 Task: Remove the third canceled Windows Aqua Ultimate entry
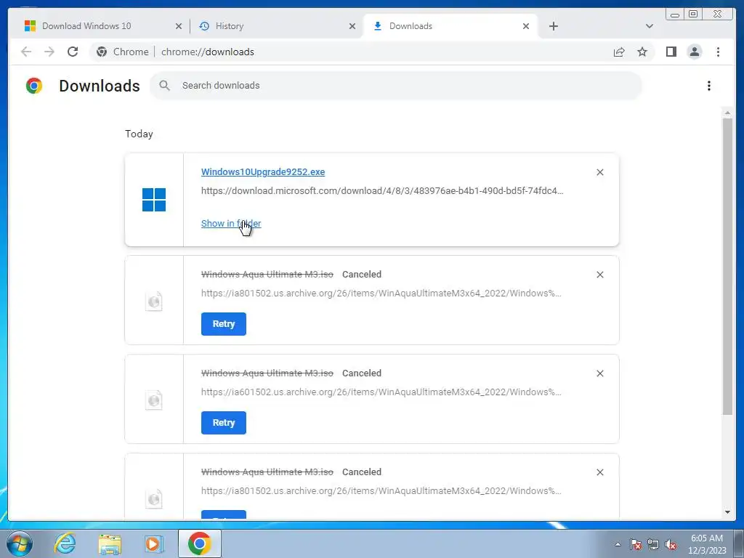coord(599,472)
